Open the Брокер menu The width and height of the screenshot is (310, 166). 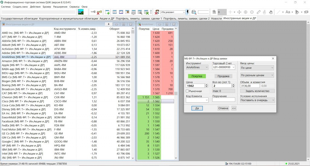coord(47,7)
